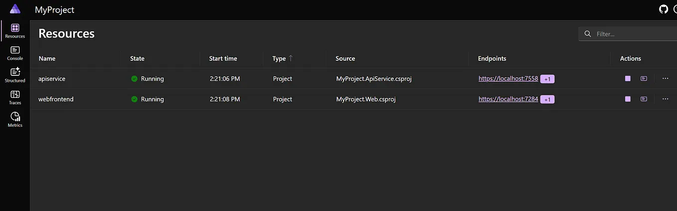Image resolution: width=677 pixels, height=211 pixels.
Task: Expand the +1 endpoints badge for apiservice
Action: [x=547, y=79]
